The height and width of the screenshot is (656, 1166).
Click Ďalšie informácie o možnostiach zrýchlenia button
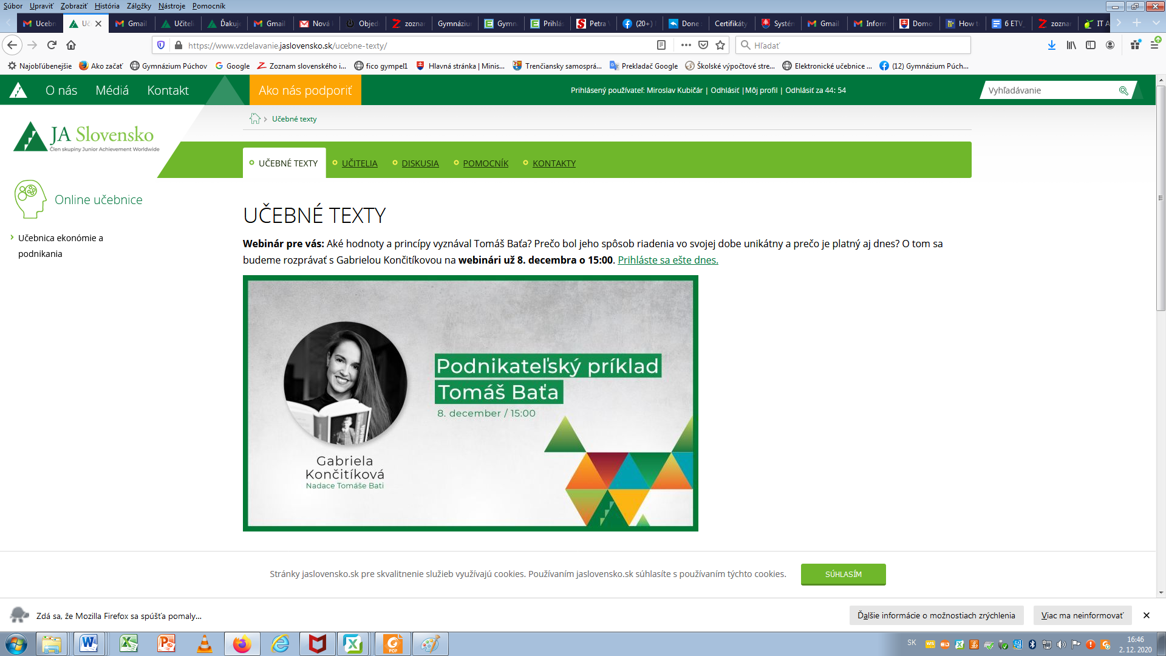point(936,615)
